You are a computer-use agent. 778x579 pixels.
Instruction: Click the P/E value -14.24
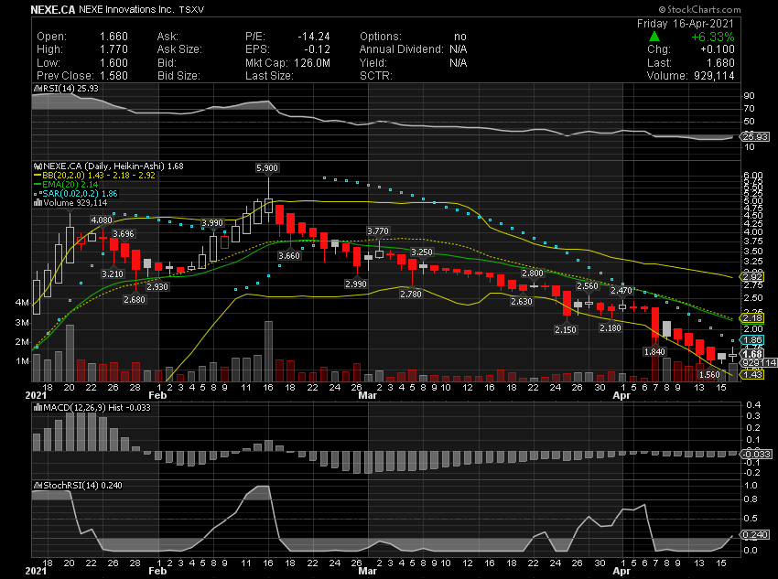tap(314, 37)
